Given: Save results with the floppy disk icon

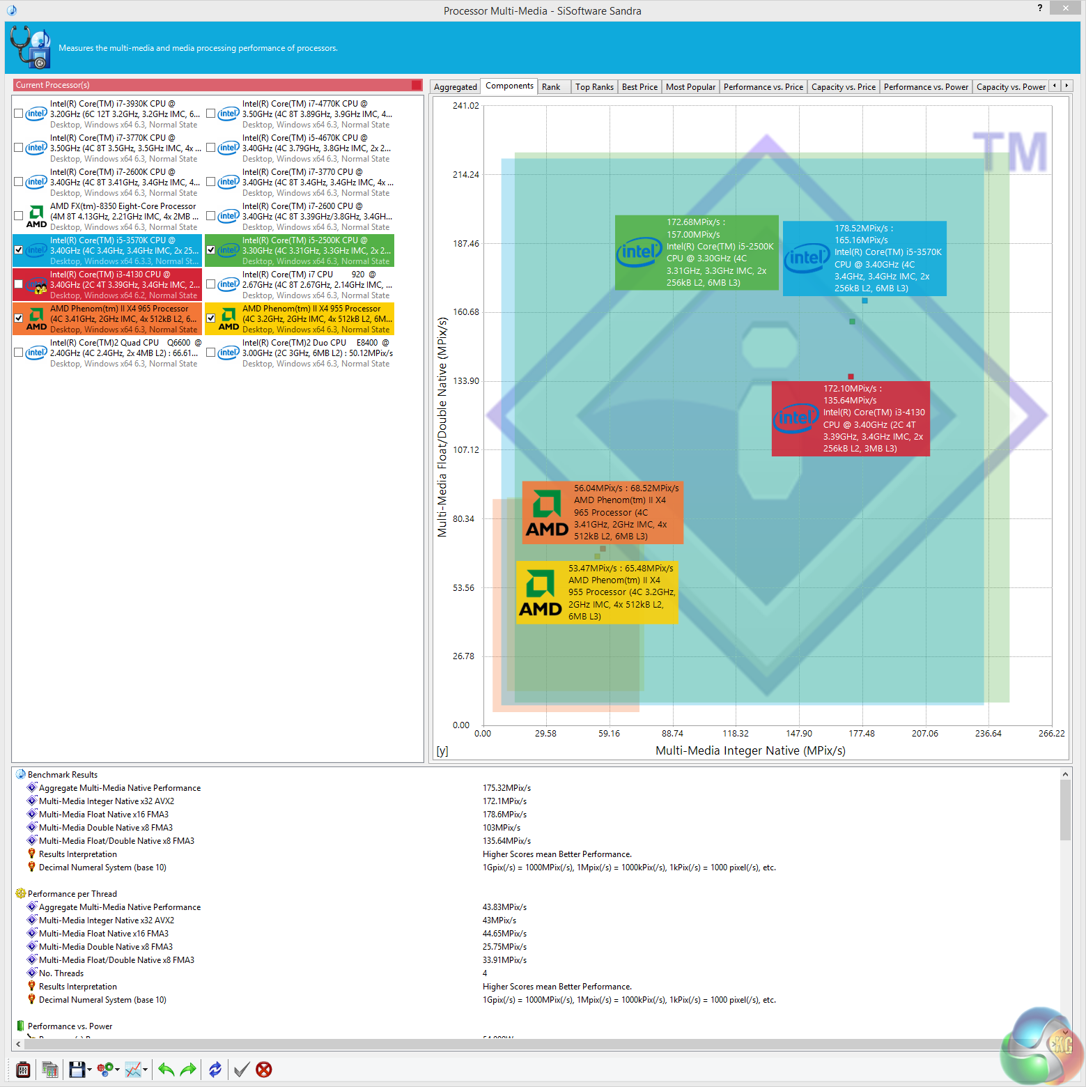Looking at the screenshot, I should click(77, 1070).
